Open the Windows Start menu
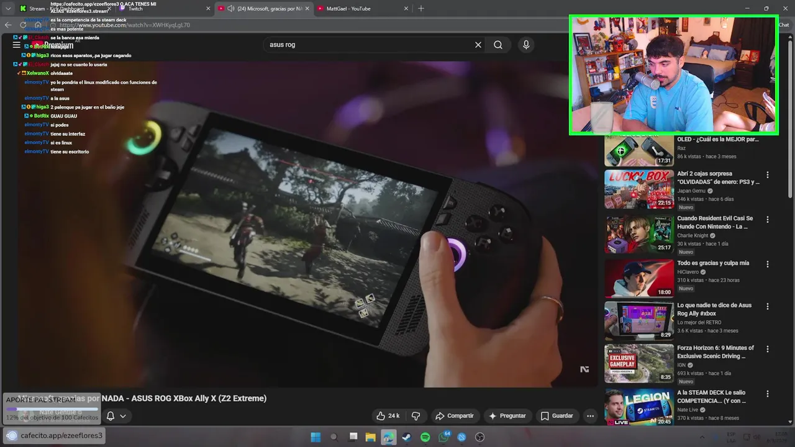The width and height of the screenshot is (795, 447). 316,437
